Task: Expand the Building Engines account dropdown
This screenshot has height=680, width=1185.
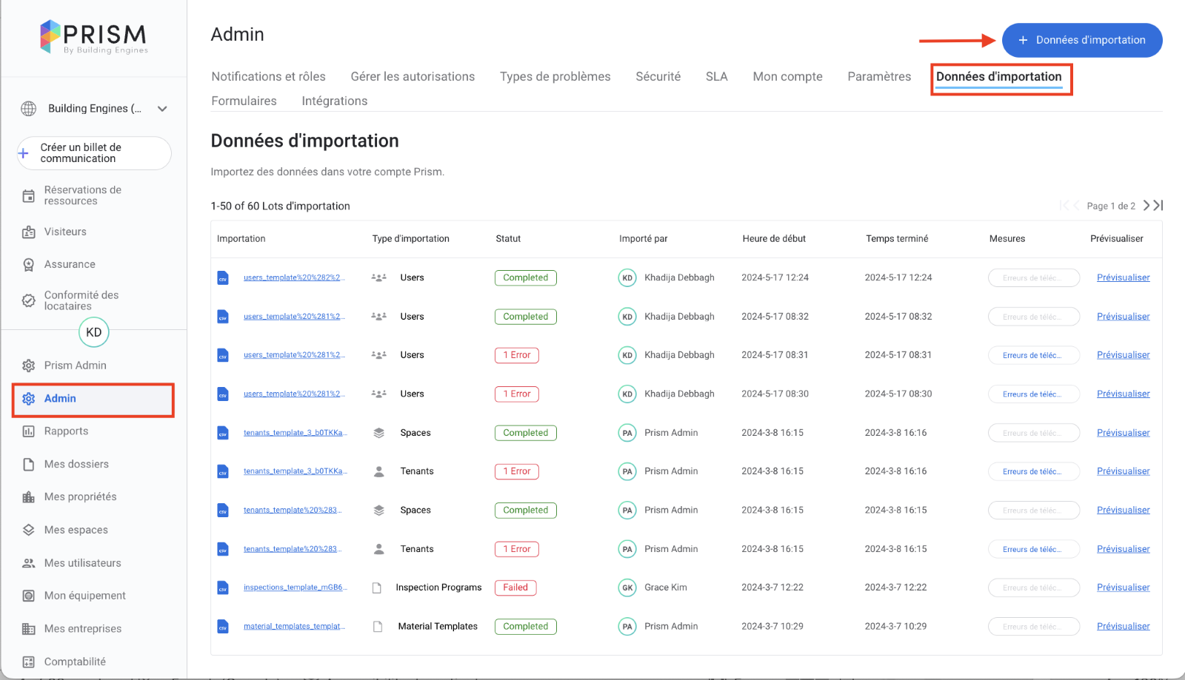Action: tap(162, 109)
